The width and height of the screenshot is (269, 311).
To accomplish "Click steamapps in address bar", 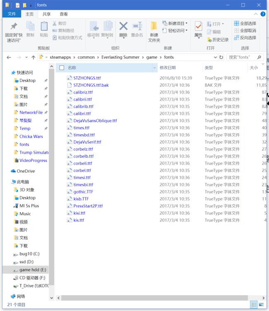I will 60,57.
